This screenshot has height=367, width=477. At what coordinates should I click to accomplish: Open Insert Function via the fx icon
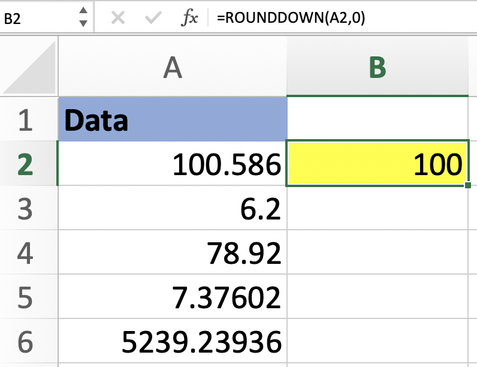[189, 19]
